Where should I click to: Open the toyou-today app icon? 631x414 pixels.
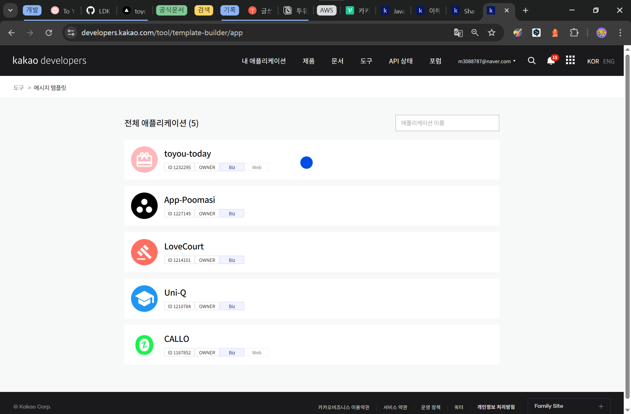(144, 159)
